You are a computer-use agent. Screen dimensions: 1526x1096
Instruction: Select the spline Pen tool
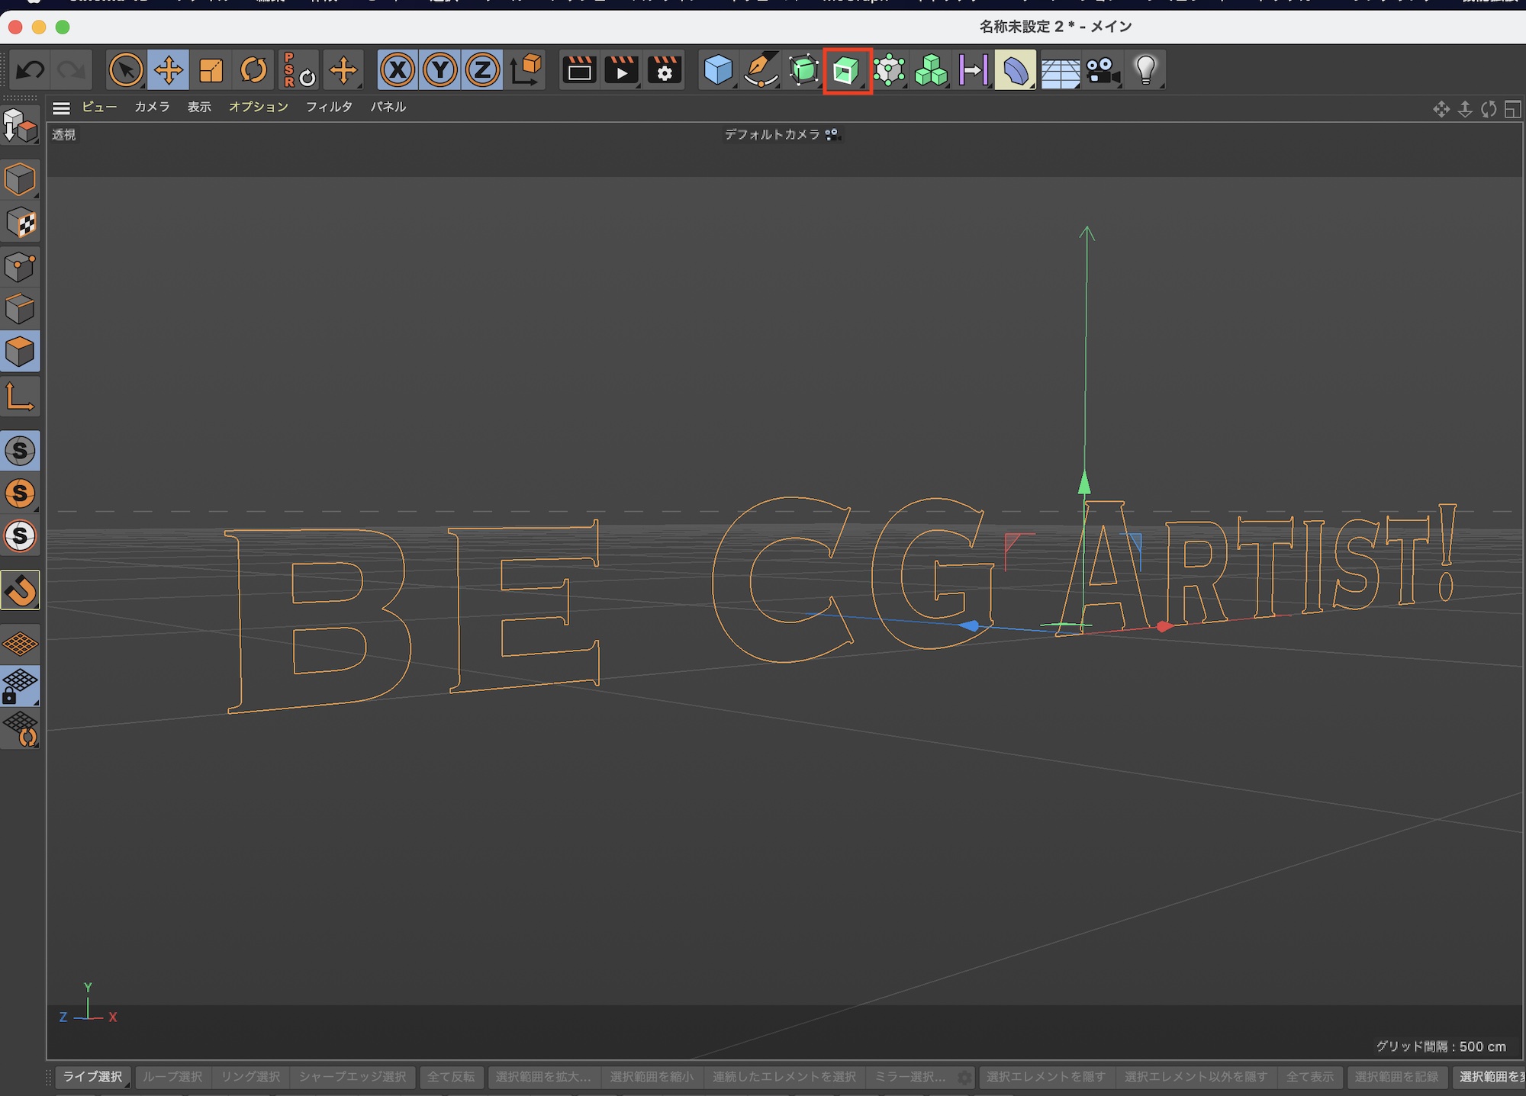(x=761, y=71)
